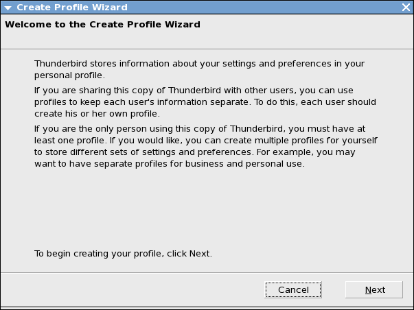Click the Welcome to the Create Profile Wizard heading
Image resolution: width=414 pixels, height=310 pixels.
(102, 25)
